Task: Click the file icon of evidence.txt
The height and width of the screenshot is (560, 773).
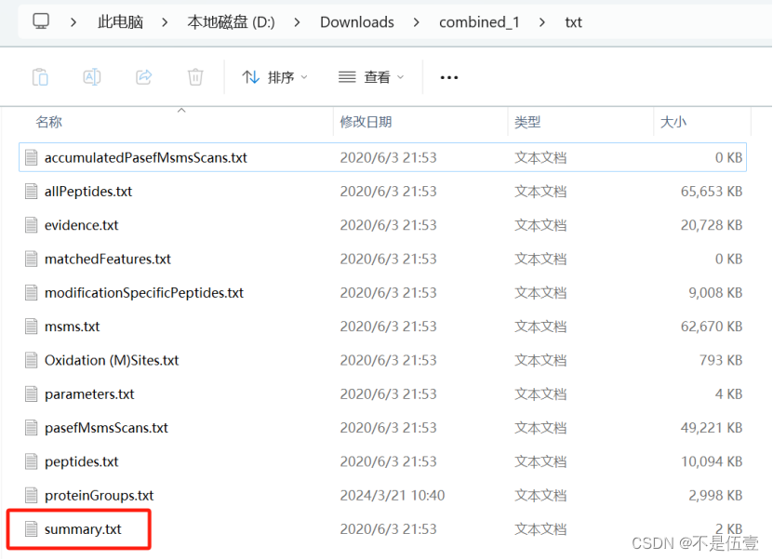Action: (x=31, y=225)
